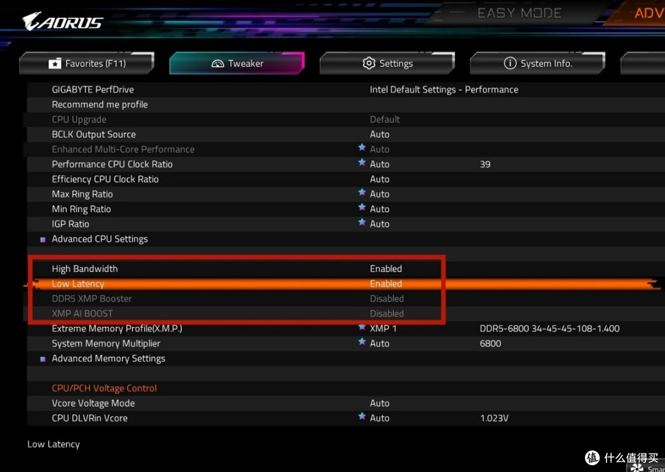Open Max Ring Ratio Auto value

(x=379, y=194)
